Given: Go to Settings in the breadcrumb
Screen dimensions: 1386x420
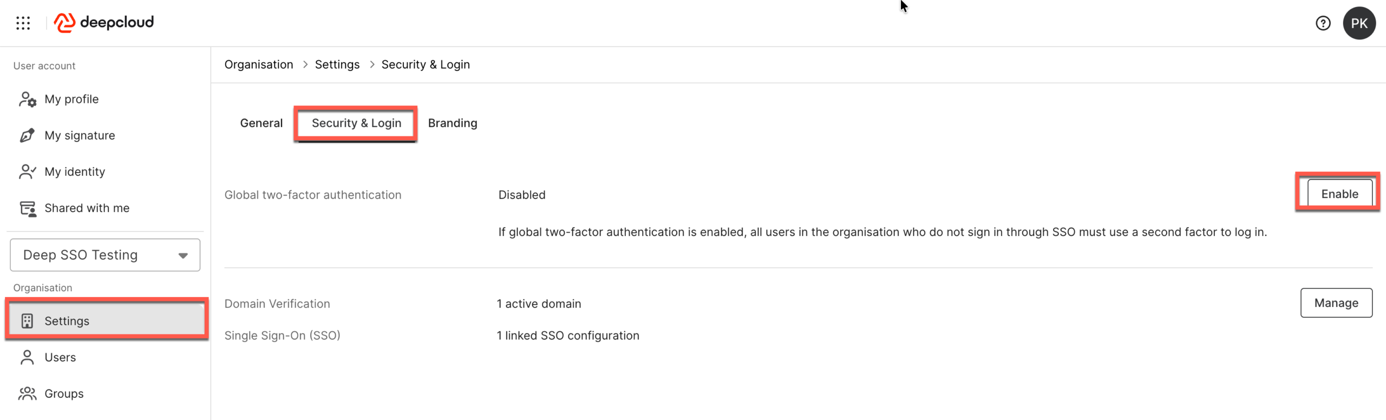Looking at the screenshot, I should pyautogui.click(x=337, y=65).
